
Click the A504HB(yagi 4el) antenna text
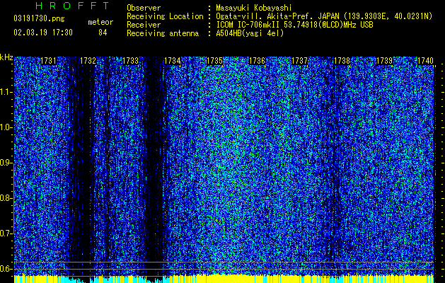pyautogui.click(x=250, y=33)
